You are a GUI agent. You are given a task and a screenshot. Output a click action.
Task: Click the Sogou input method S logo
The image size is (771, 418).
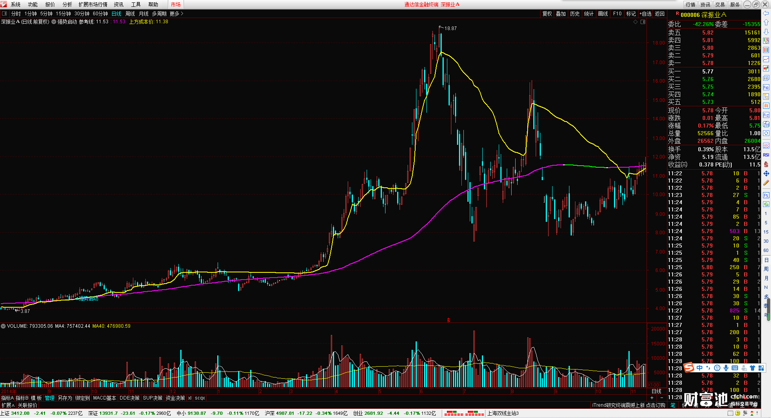coord(689,367)
